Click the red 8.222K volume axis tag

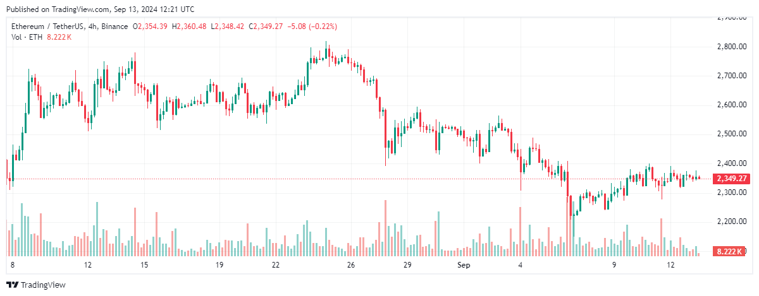click(729, 251)
